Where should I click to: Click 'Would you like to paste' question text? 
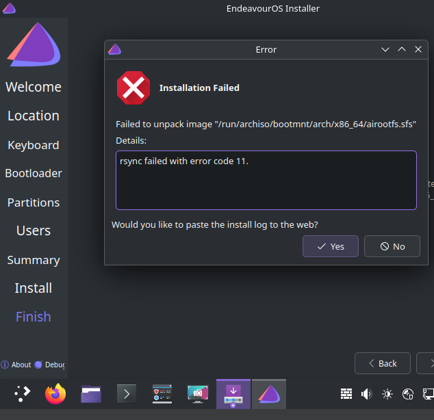coord(215,224)
